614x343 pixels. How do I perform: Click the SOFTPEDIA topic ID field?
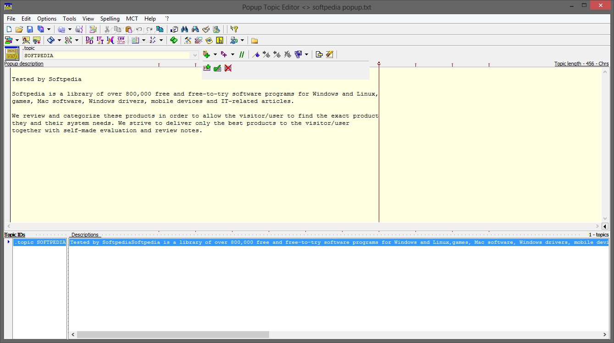[106, 55]
